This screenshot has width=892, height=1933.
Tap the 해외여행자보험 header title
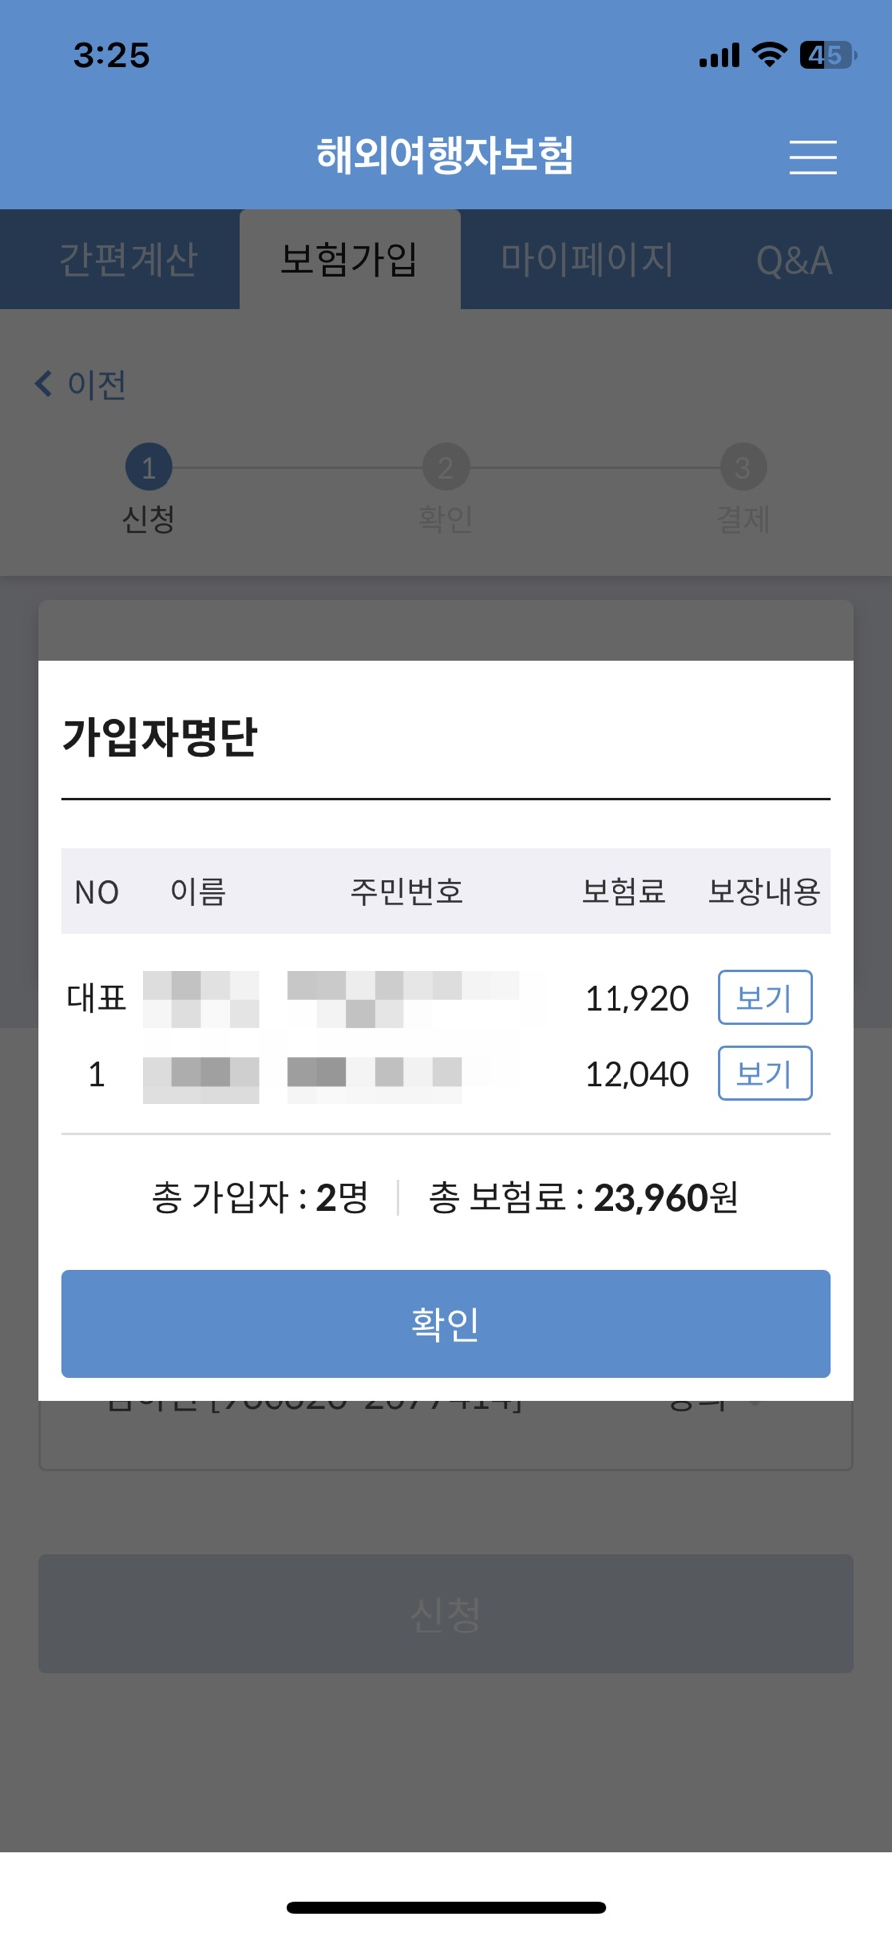click(x=445, y=155)
